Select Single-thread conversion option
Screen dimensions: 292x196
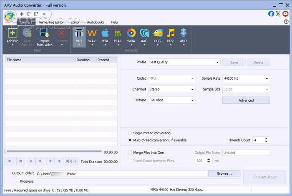point(130,133)
